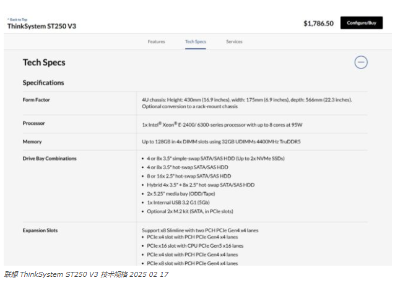
Task: Click the 'Hybrid 4x 3.5" + 8x 2.5"' item
Action: pyautogui.click(x=201, y=185)
